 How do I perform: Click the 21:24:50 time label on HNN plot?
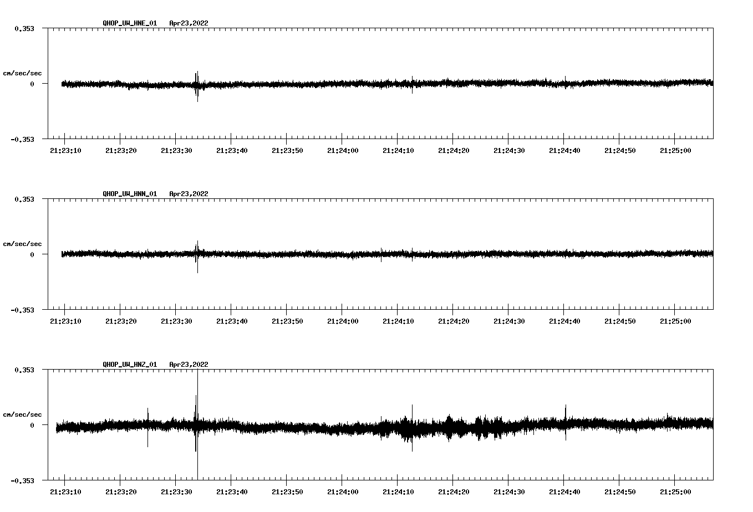tap(620, 321)
